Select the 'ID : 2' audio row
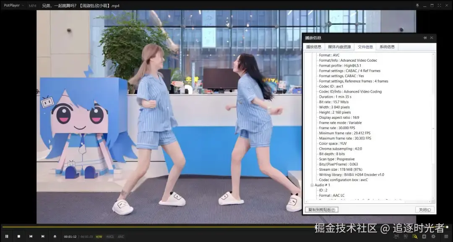Screen dimensions: 453x242 pyautogui.click(x=323, y=190)
